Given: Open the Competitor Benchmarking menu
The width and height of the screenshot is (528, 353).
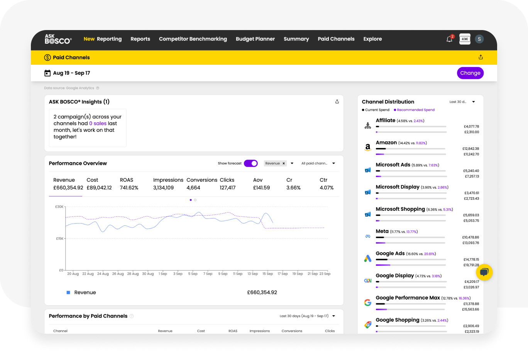Looking at the screenshot, I should (x=193, y=39).
